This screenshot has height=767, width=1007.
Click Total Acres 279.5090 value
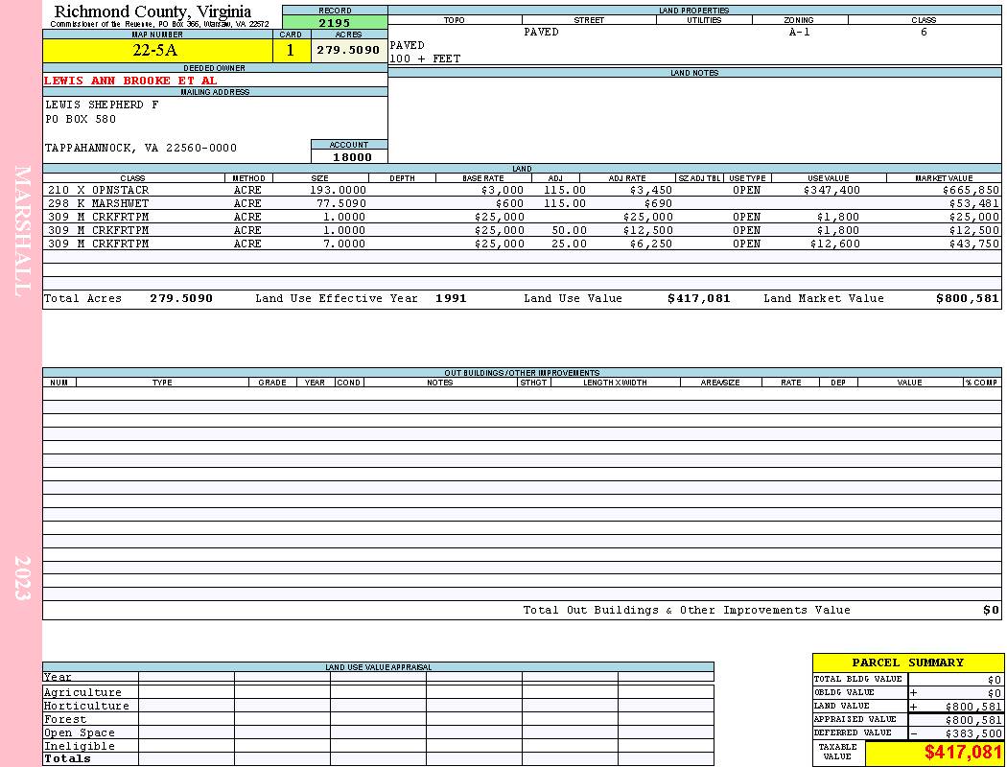pyautogui.click(x=181, y=298)
